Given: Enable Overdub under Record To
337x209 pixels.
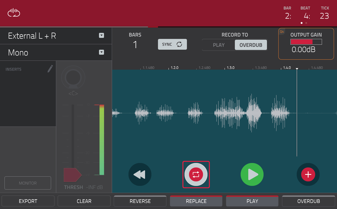Looking at the screenshot, I should click(x=250, y=45).
